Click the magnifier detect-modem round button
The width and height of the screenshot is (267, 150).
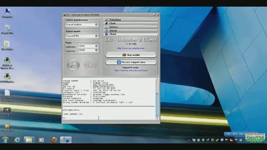click(73, 65)
